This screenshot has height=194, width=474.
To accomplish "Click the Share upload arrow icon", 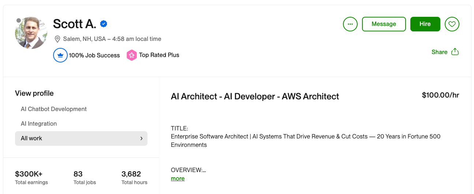I will coord(455,52).
